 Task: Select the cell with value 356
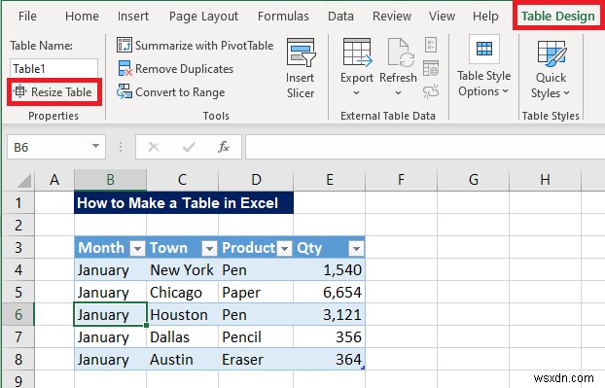tap(329, 337)
